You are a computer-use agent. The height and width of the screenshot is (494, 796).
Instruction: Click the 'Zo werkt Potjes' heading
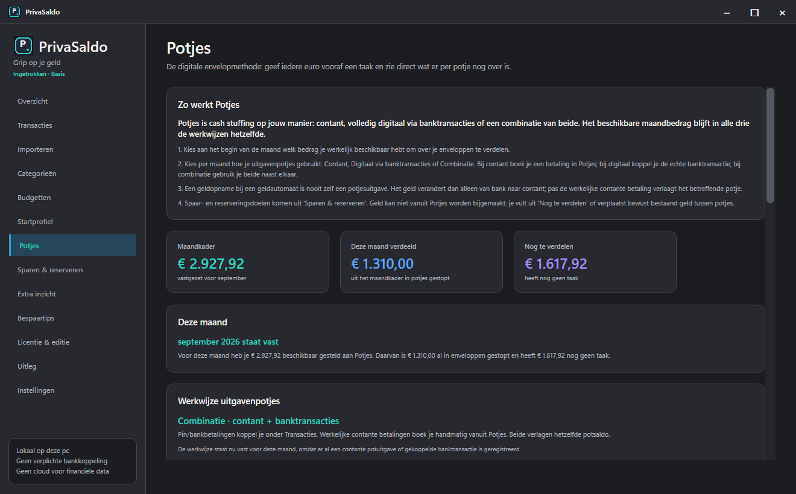point(209,105)
